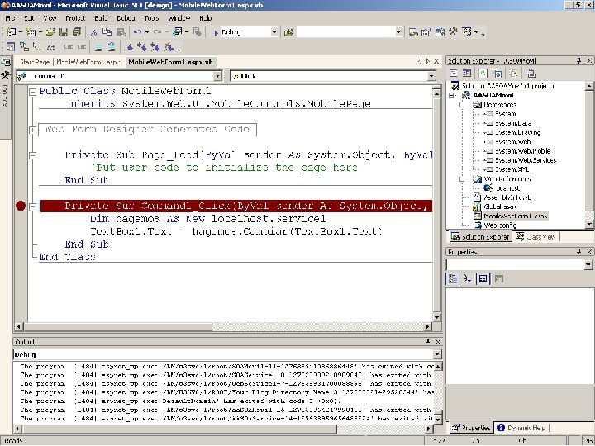
Task: Expand the Web Form Designer Generated Code region
Action: (31, 130)
